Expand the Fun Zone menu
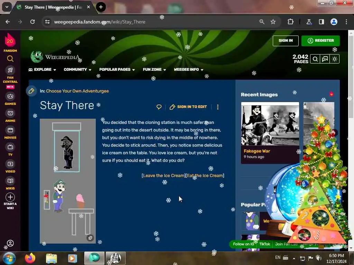 click(154, 70)
